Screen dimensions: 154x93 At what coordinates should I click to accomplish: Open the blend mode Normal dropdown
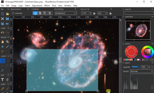142,71
